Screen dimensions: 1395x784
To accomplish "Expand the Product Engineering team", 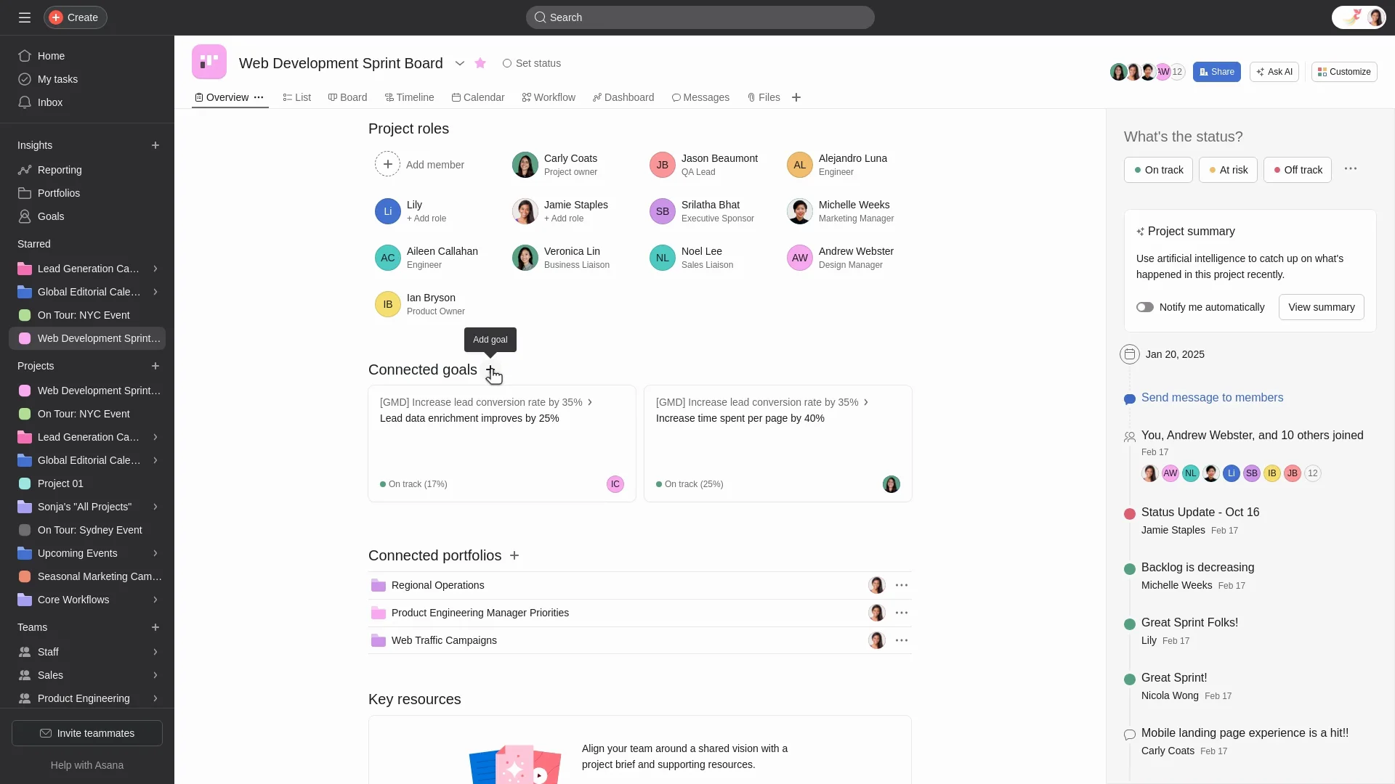I will pos(155,698).
